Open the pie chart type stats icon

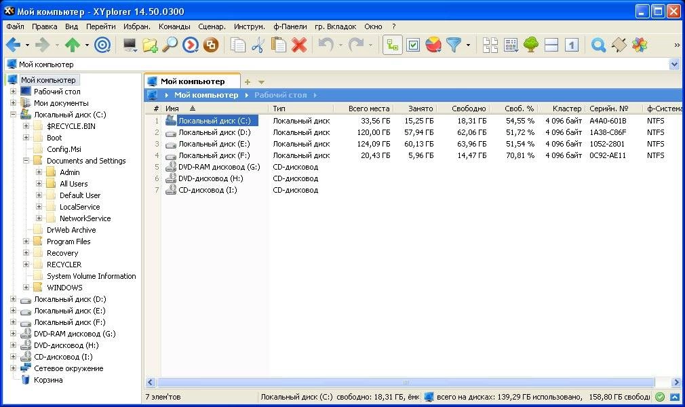[433, 45]
